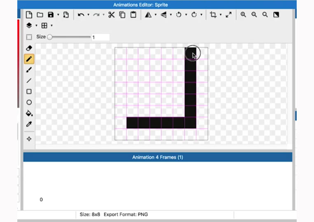Click the Animation 4 Frames (1) header
Viewport: 314px width, 222px height.
click(158, 157)
